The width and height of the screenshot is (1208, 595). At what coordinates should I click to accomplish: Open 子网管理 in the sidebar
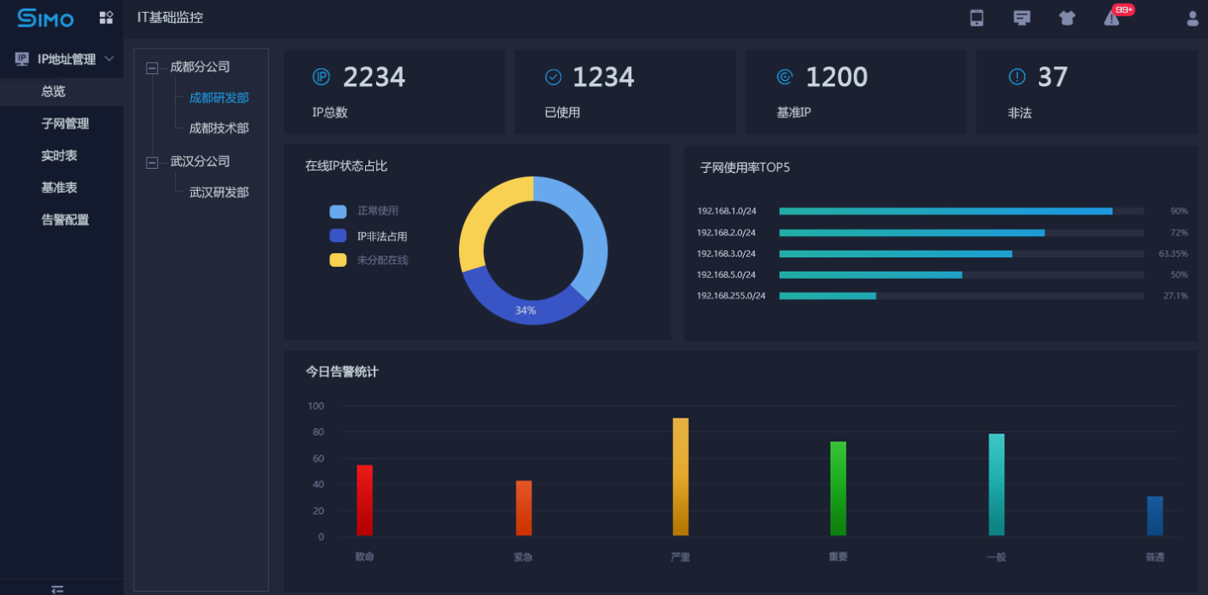click(x=65, y=124)
